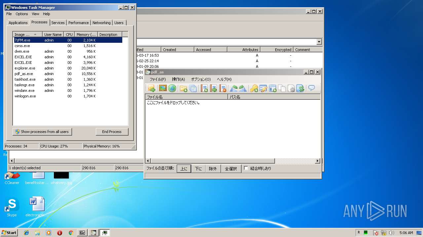Toggle the 結合時しおり checkbox

246,168
